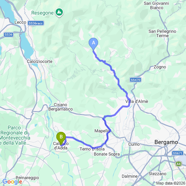
Task: Click the green destination marker B
Action: pos(61,138)
